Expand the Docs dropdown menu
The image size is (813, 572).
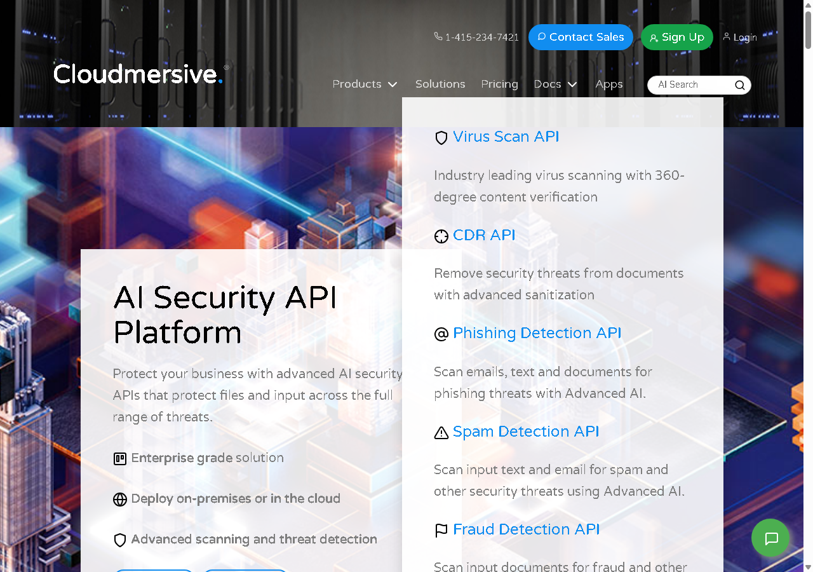point(556,84)
